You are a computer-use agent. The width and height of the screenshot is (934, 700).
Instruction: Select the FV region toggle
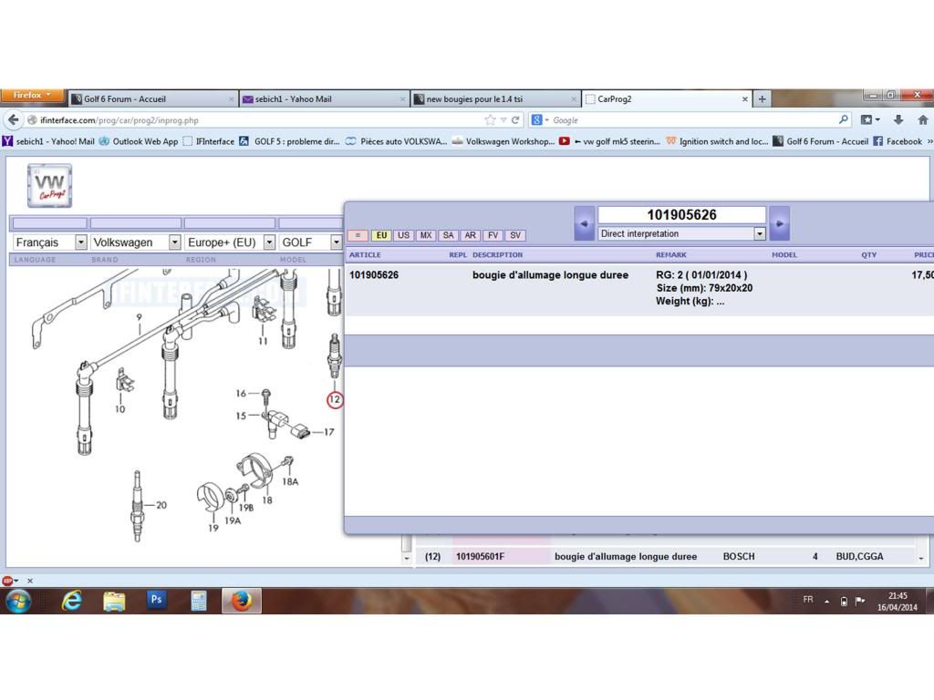point(493,235)
